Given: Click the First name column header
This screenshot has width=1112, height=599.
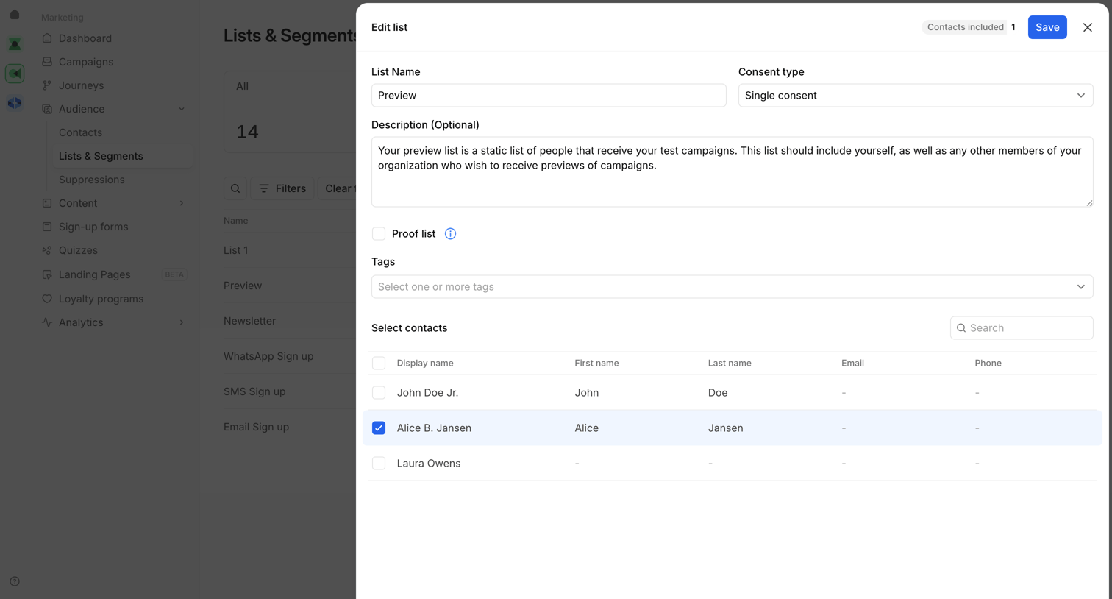Looking at the screenshot, I should (596, 363).
